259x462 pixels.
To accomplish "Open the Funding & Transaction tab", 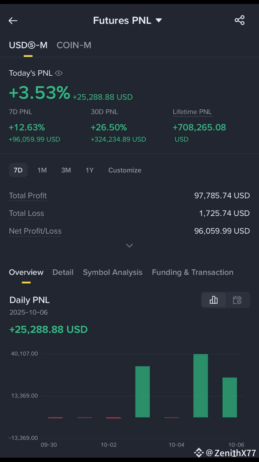I will click(x=192, y=272).
